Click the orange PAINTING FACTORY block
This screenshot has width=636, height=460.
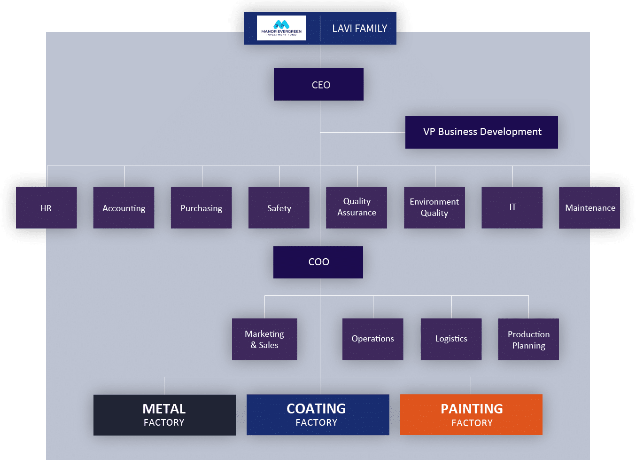tap(471, 415)
